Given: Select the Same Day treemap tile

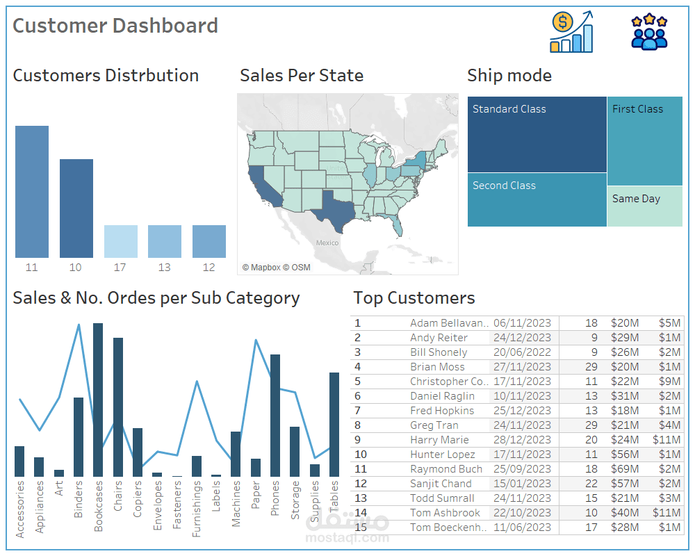Looking at the screenshot, I should [x=644, y=206].
